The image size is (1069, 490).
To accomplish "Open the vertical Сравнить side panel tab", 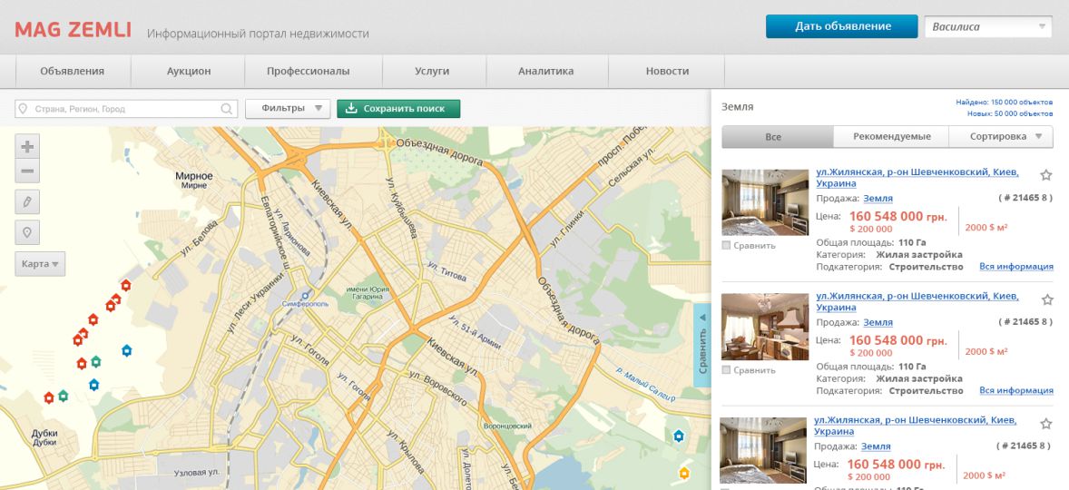I will click(x=702, y=346).
